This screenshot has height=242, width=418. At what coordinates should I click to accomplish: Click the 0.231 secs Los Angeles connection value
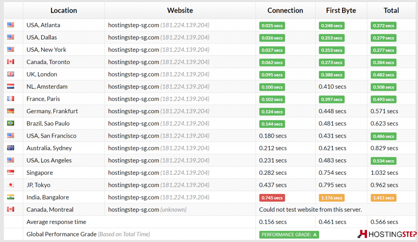pos(273,161)
